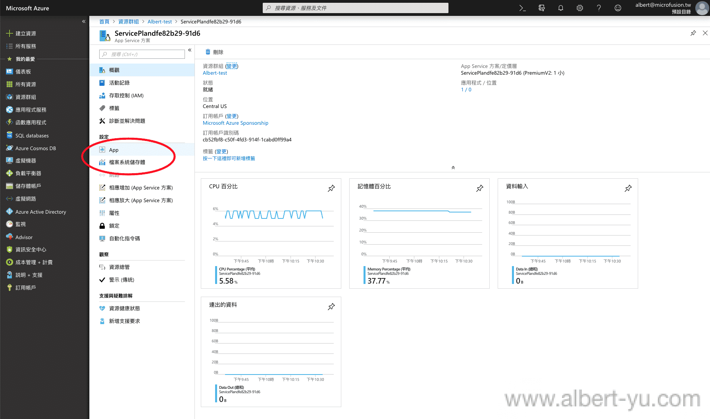
Task: Open 所有服務 in left sidebar
Action: click(x=44, y=46)
